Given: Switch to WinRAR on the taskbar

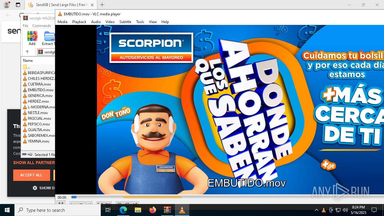Looking at the screenshot, I should click(x=167, y=210).
